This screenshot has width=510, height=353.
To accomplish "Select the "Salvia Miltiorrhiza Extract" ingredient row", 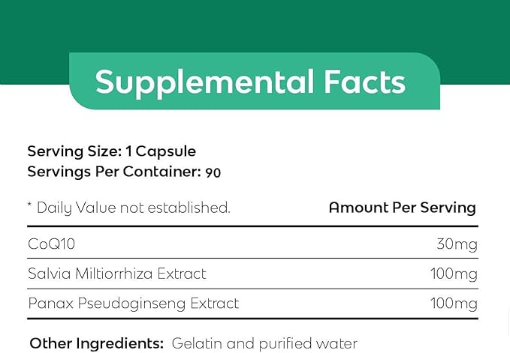I will (116, 274).
